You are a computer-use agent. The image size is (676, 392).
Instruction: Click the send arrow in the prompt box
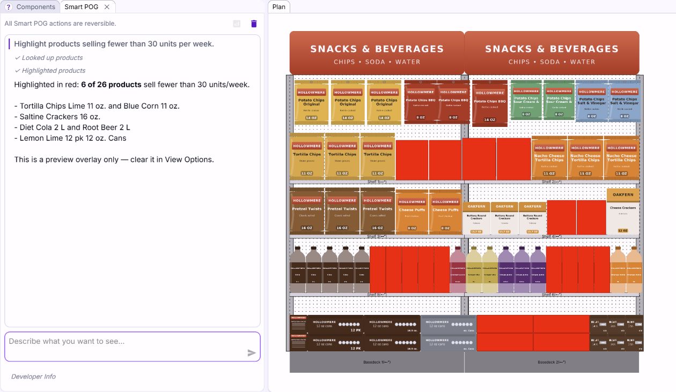251,353
